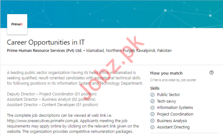Viewport: 223px width, 137px height.
Task: Click Deputy Director – Project Coordinator line
Action: [51, 94]
